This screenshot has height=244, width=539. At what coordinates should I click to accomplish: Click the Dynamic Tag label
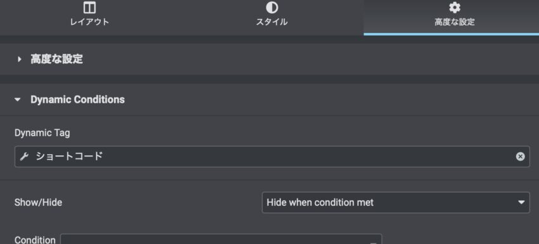point(42,133)
